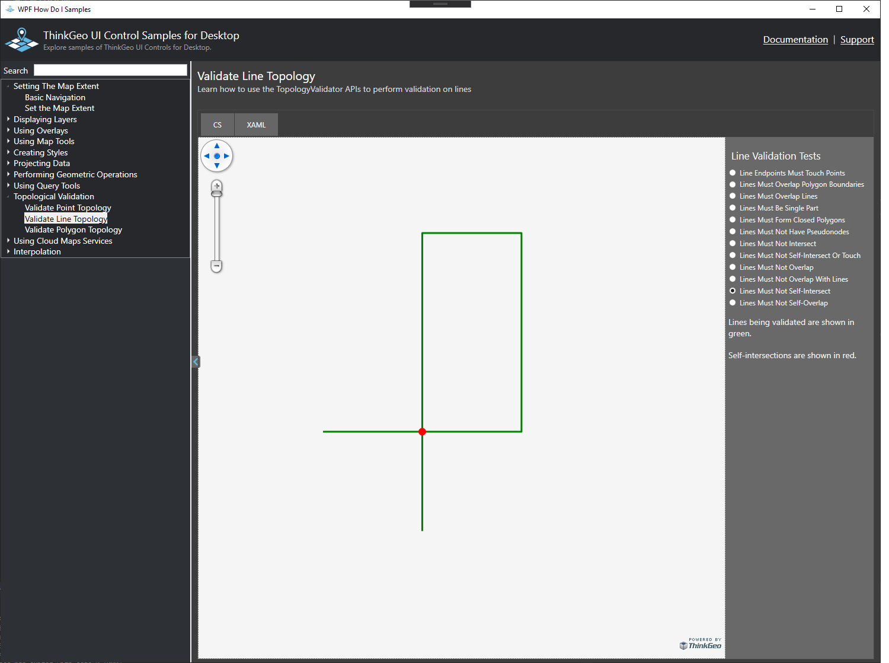Click 'Self-intersections are shown in red.' text
Viewport: 889px width, 663px height.
click(x=792, y=355)
